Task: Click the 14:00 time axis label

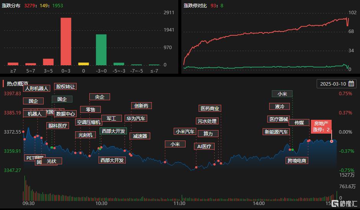Action: [259, 203]
